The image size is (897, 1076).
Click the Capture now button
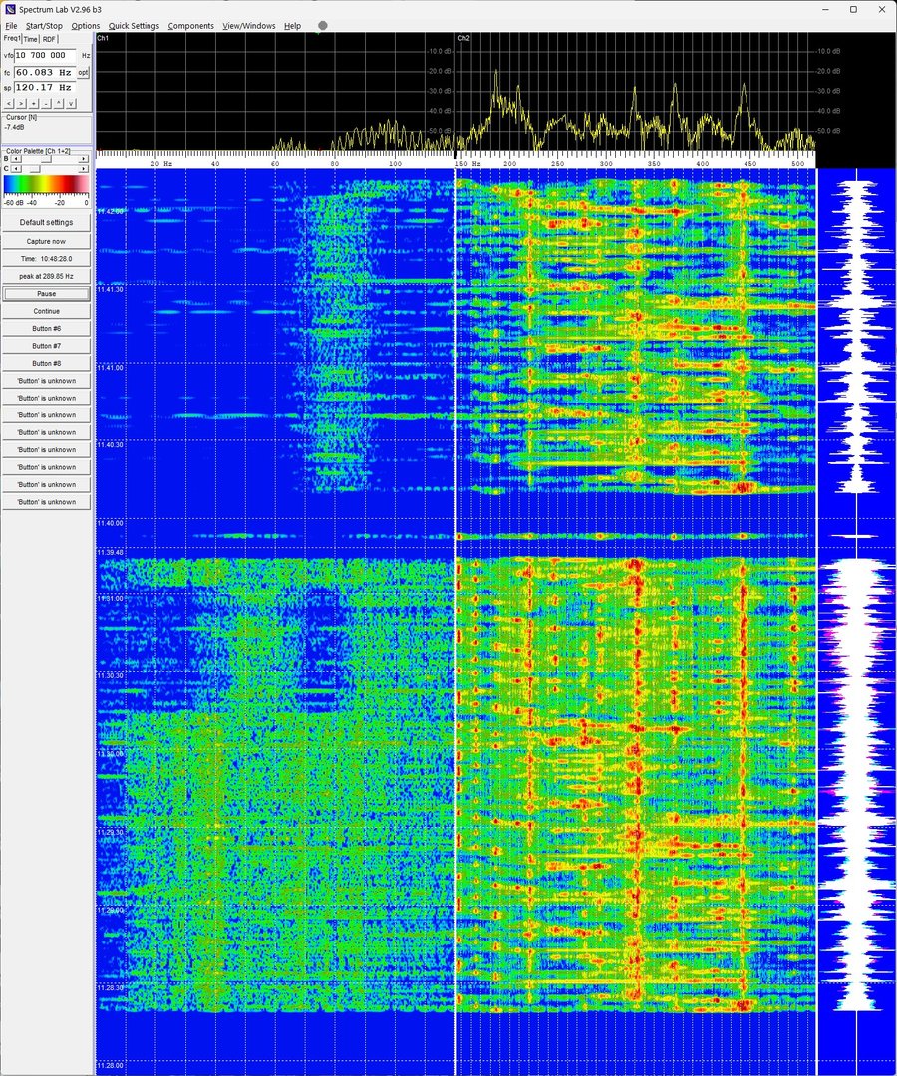[x=47, y=241]
